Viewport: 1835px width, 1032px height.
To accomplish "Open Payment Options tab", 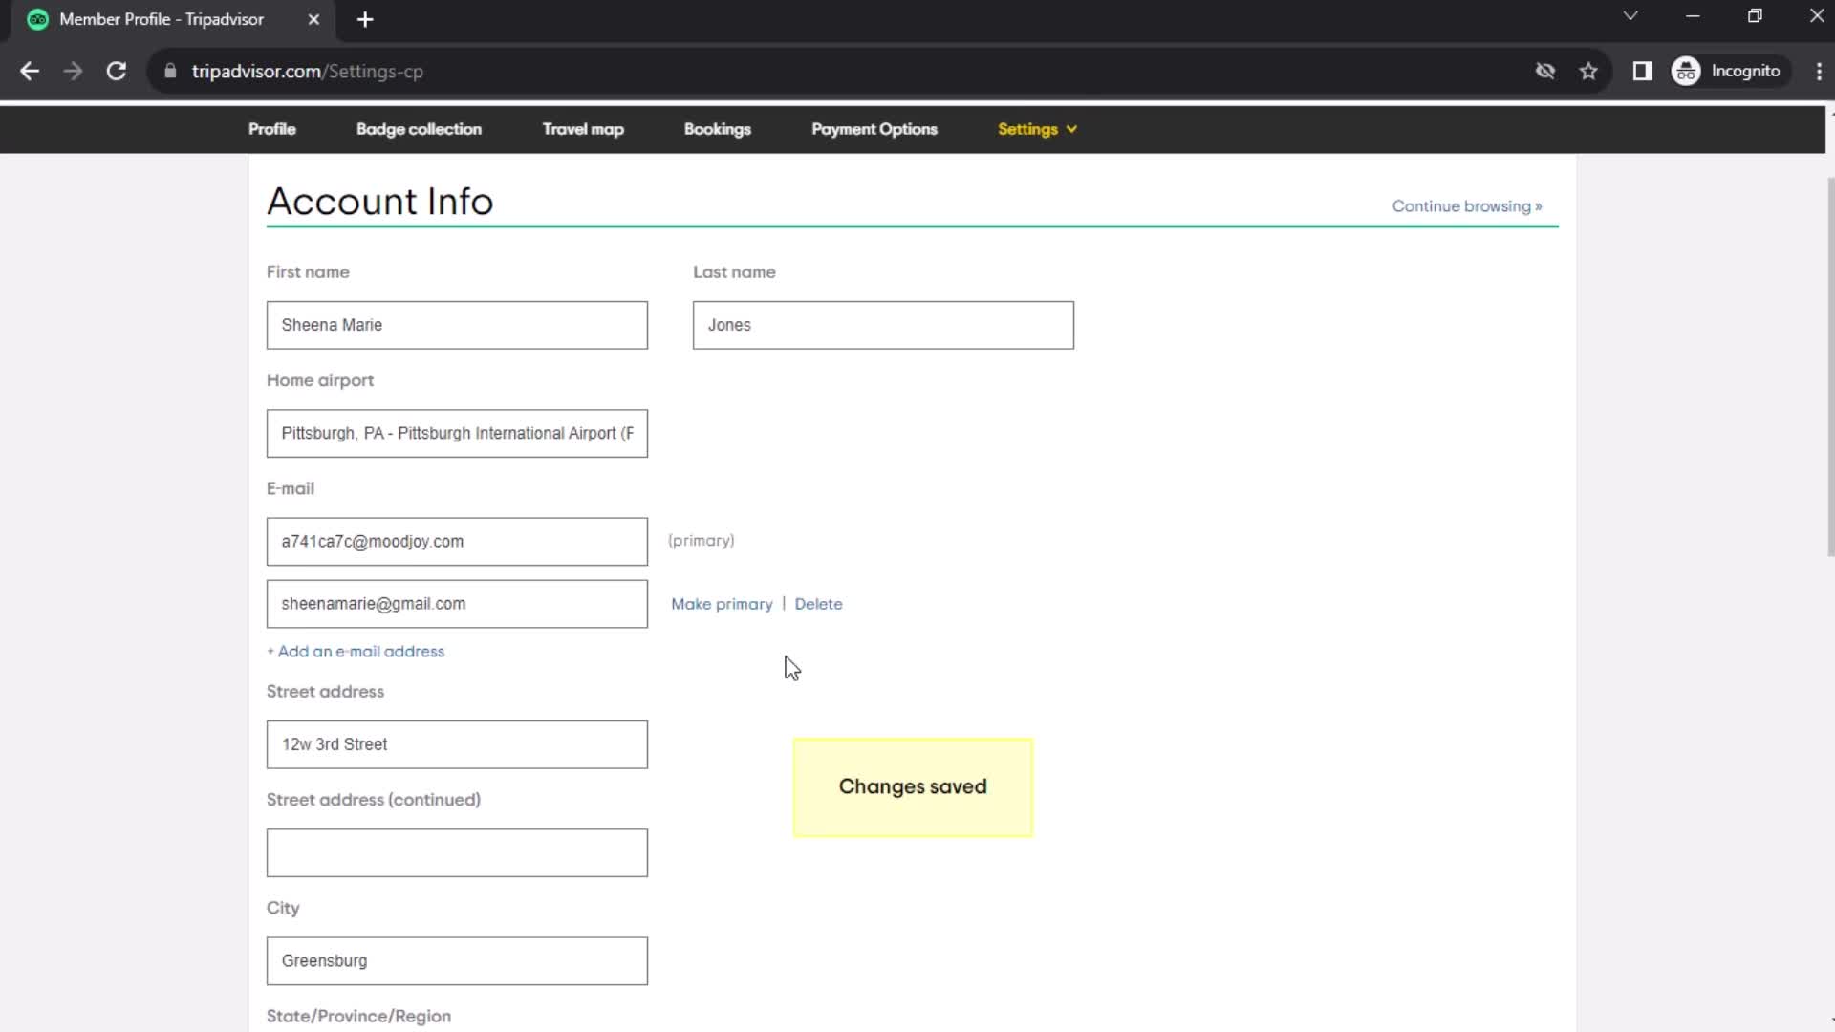I will pyautogui.click(x=874, y=129).
